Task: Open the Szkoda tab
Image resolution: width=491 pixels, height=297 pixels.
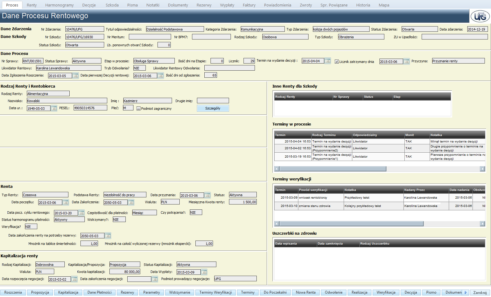Action: click(112, 5)
